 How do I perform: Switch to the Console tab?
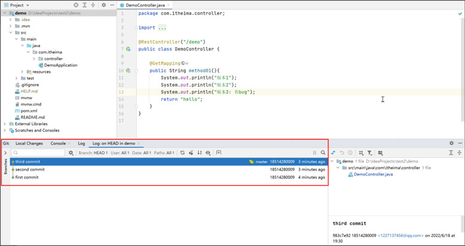pos(58,143)
